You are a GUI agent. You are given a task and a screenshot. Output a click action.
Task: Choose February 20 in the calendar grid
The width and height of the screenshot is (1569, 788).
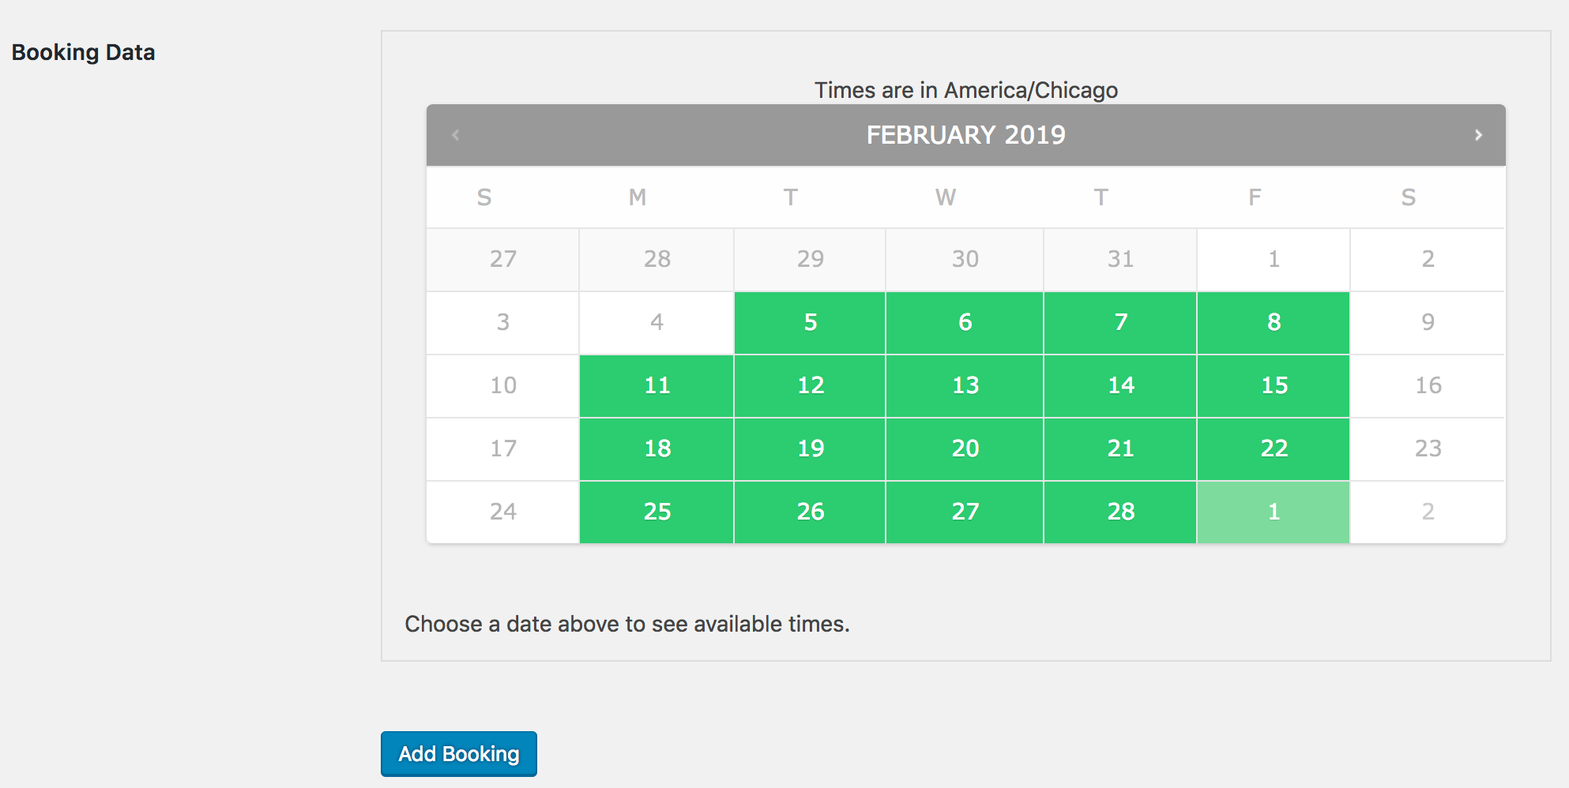(965, 448)
